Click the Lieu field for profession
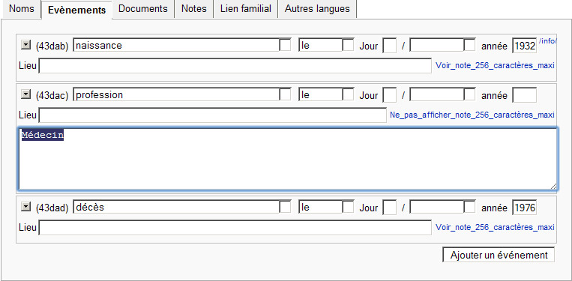Image resolution: width=572 pixels, height=281 pixels. [x=212, y=115]
